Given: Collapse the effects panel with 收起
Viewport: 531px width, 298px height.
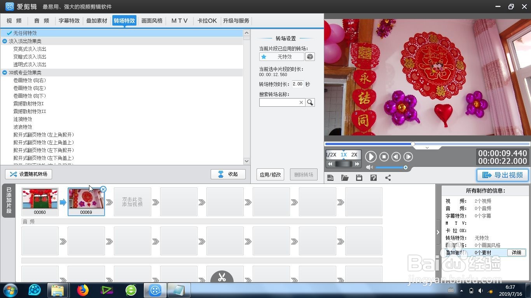Looking at the screenshot, I should tap(228, 174).
